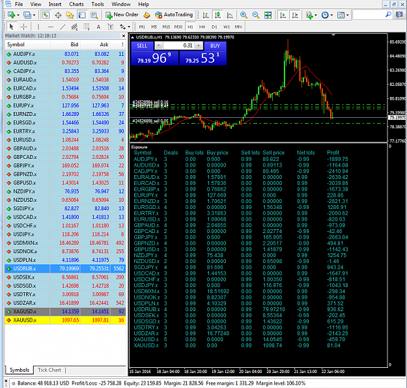Expand the Profiles dropdown arrow
Screen dimensions: 407x388
[x=34, y=16]
